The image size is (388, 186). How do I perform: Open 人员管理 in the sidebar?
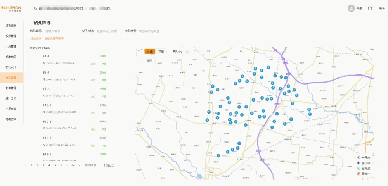[x=11, y=46]
